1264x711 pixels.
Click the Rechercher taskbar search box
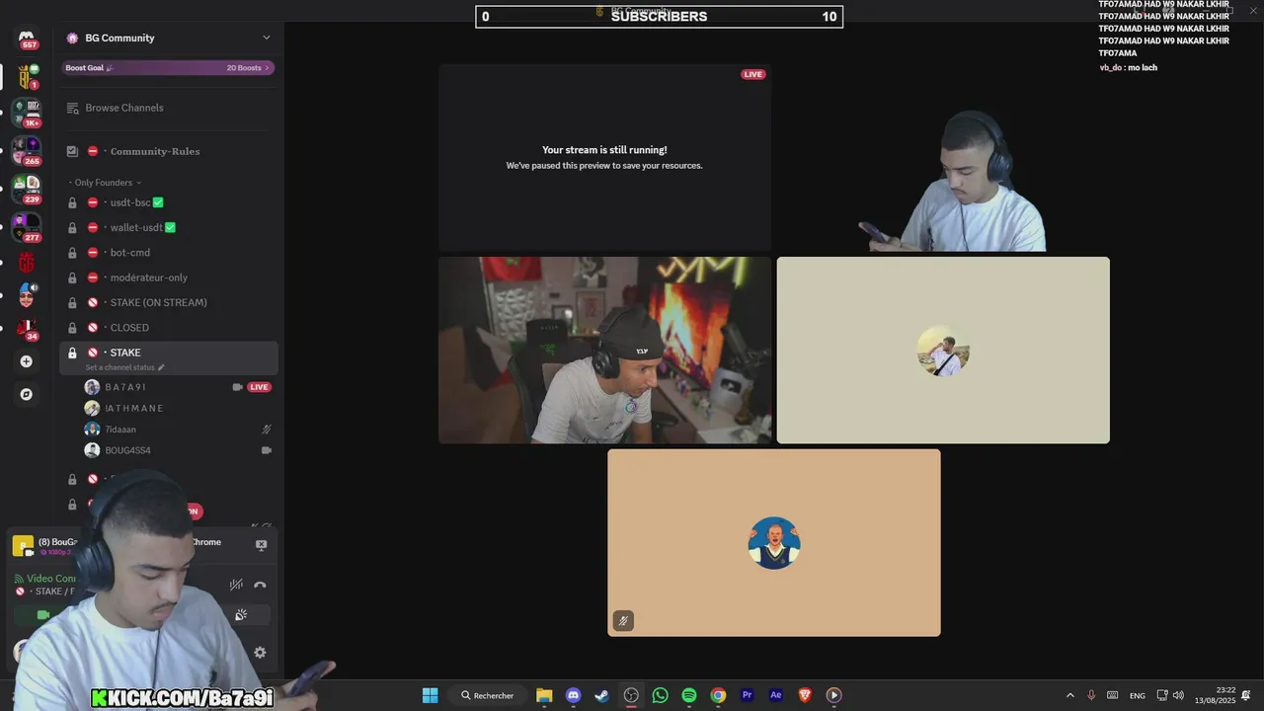tap(488, 695)
